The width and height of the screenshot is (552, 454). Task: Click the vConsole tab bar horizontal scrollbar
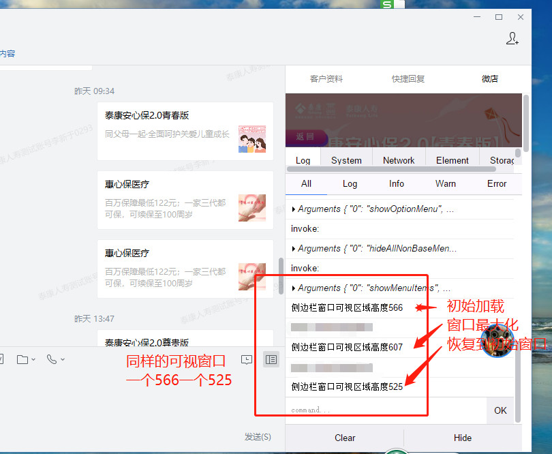[x=391, y=169]
